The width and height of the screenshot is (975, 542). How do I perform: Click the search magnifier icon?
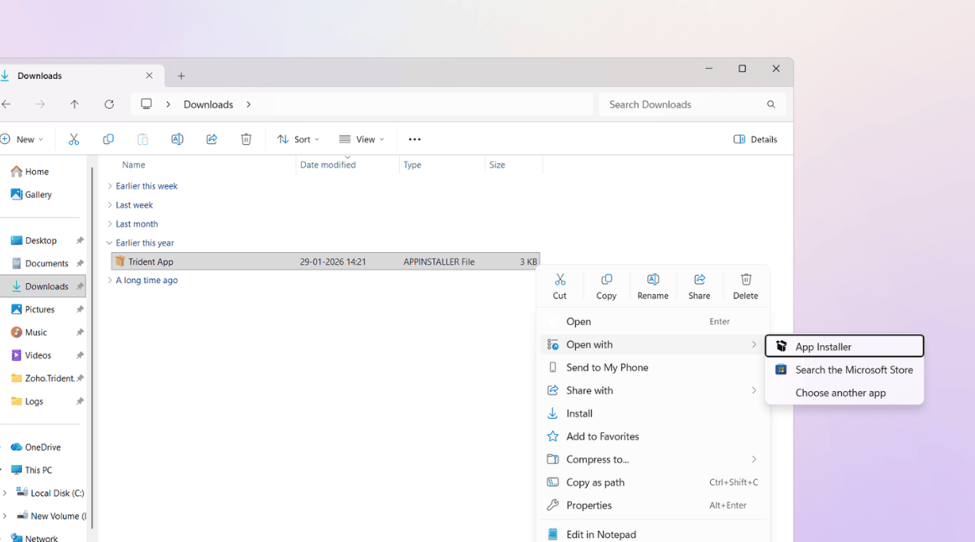pos(771,105)
